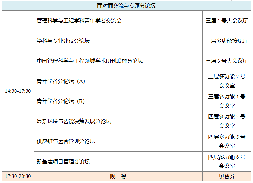
Task: Select 三层多功能 1 号会议室 location
Action: [227, 101]
